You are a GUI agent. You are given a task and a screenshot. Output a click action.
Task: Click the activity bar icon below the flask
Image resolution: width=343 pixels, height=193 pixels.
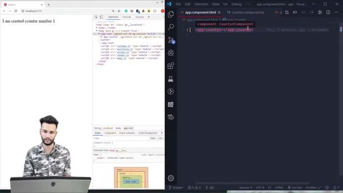pyautogui.click(x=171, y=92)
